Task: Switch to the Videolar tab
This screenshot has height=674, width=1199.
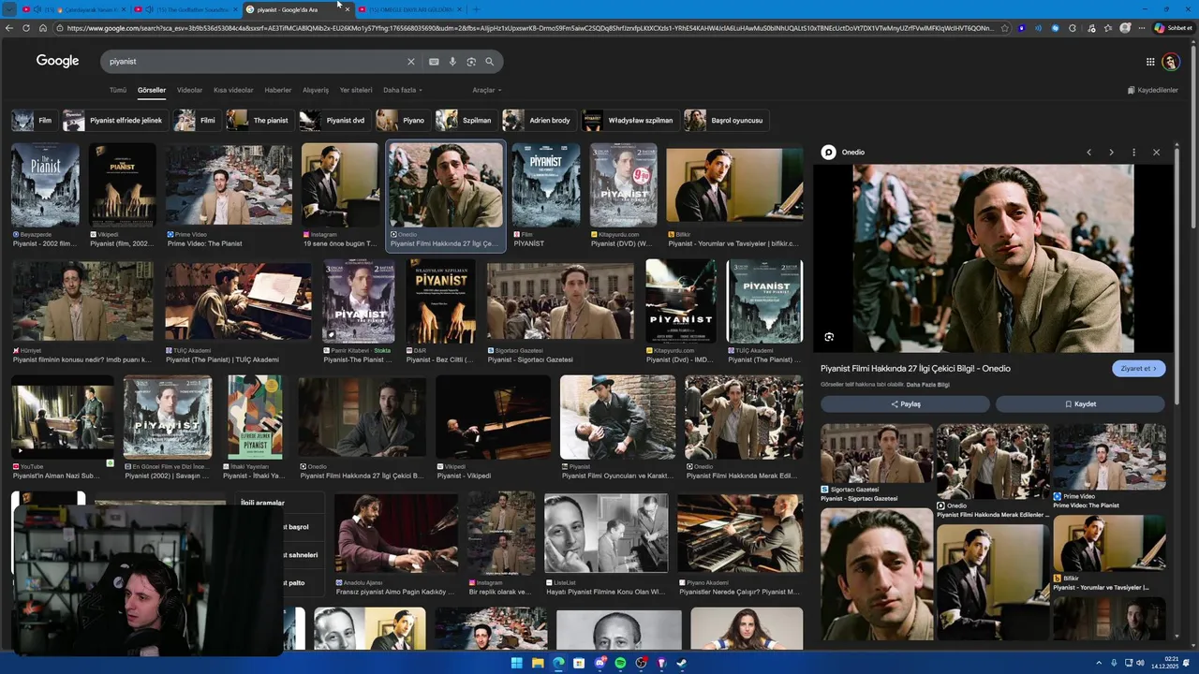Action: tap(190, 91)
